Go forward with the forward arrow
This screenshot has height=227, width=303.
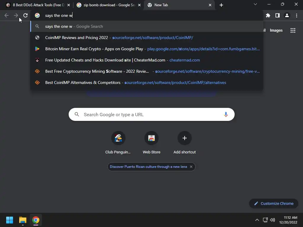(16, 15)
